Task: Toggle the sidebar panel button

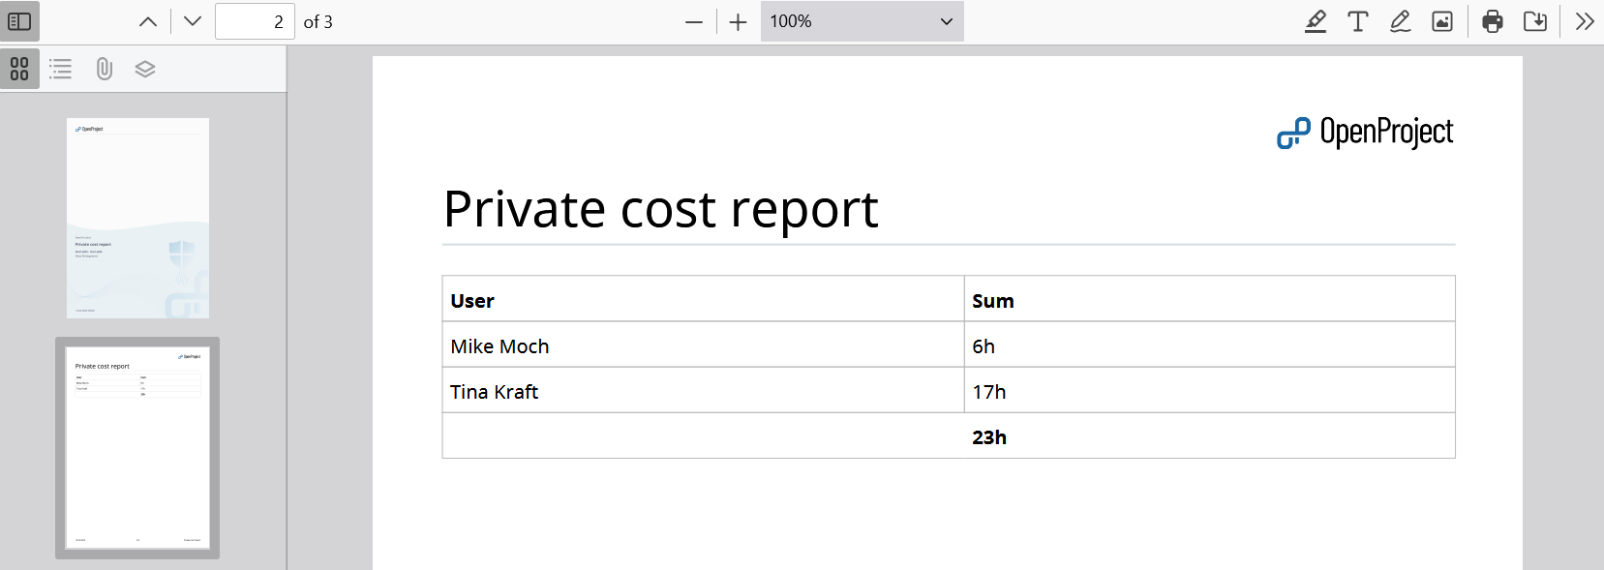Action: pos(19,21)
